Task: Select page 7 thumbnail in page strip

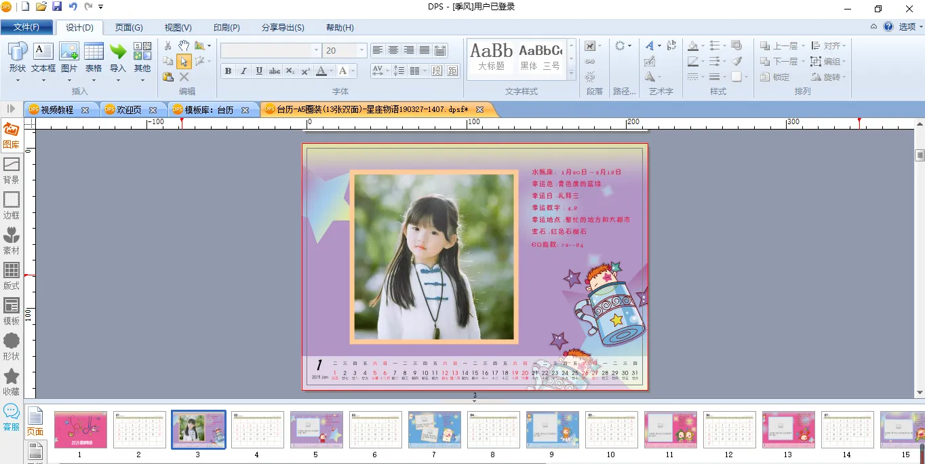Action: [x=434, y=430]
